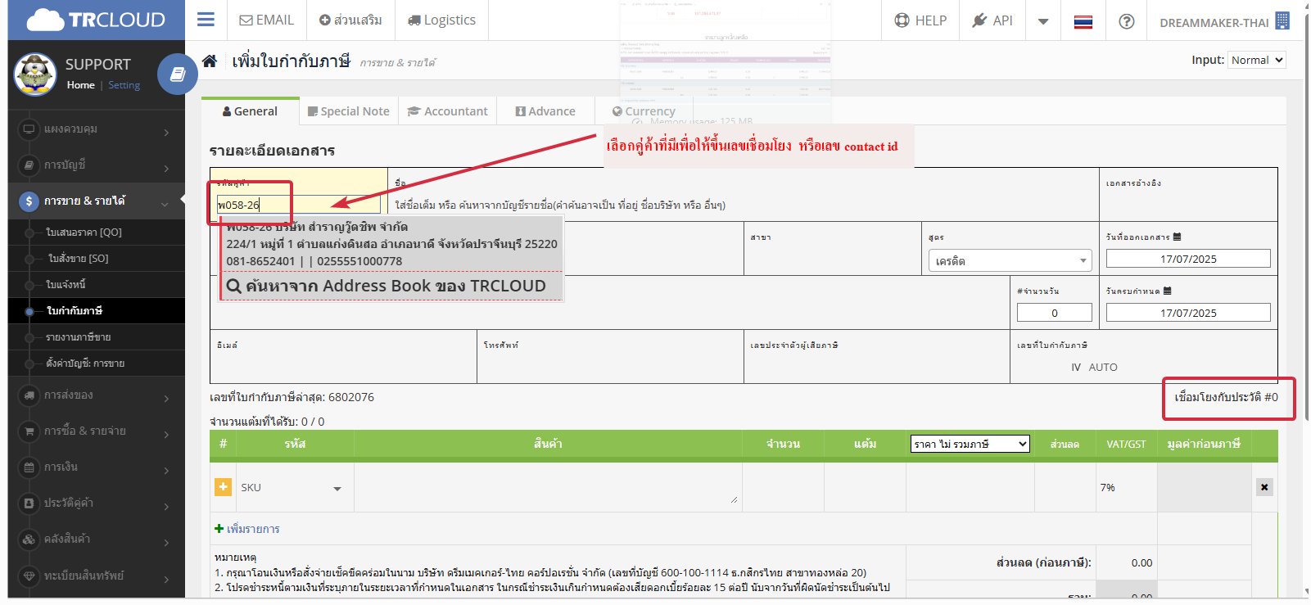Viewport: 1311px width, 605px height.
Task: Open the Input mode Normal dropdown
Action: point(1256,60)
